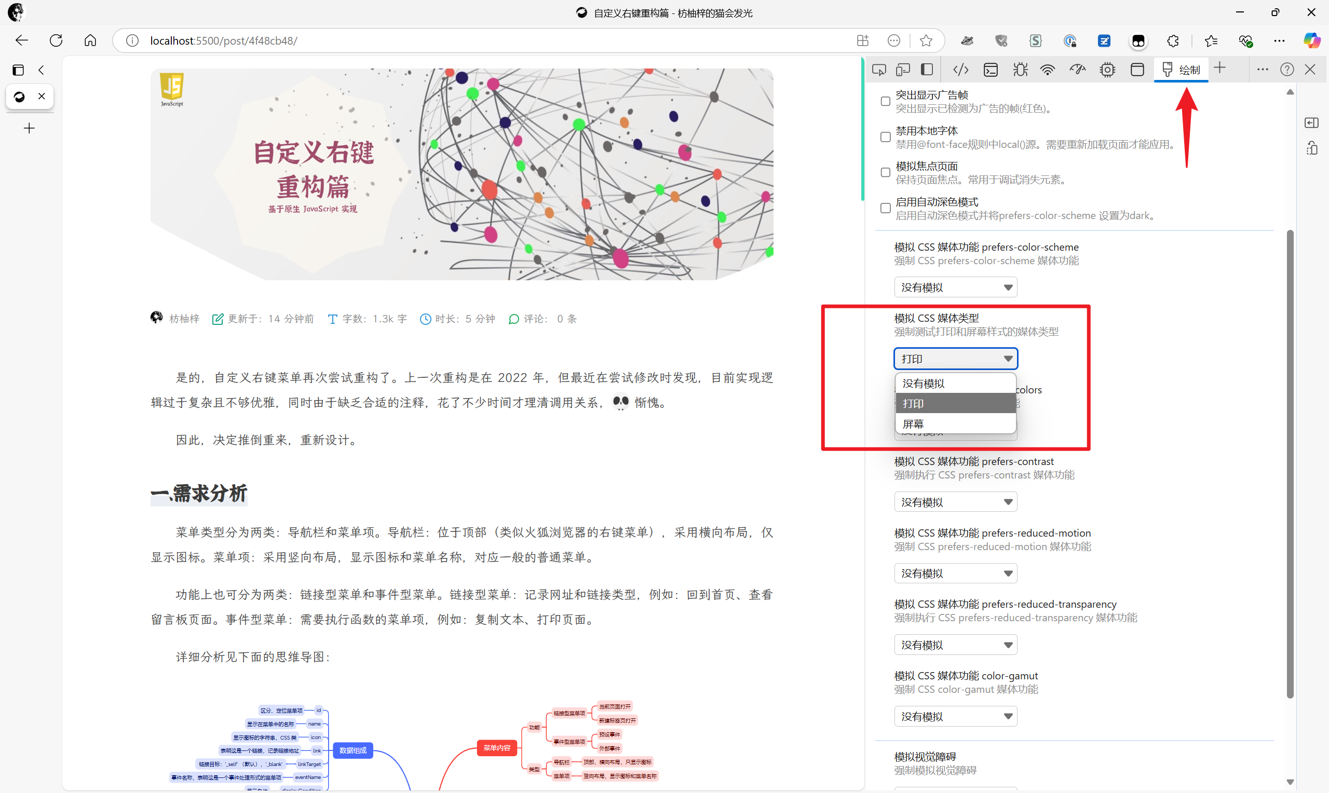This screenshot has height=793, width=1329.
Task: Launch Copilot from the toolbar
Action: (x=1311, y=40)
